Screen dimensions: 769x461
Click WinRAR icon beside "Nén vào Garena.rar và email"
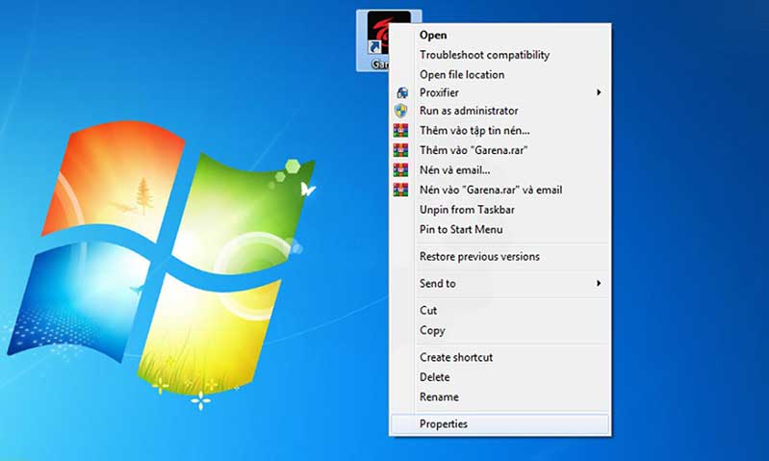click(x=401, y=190)
